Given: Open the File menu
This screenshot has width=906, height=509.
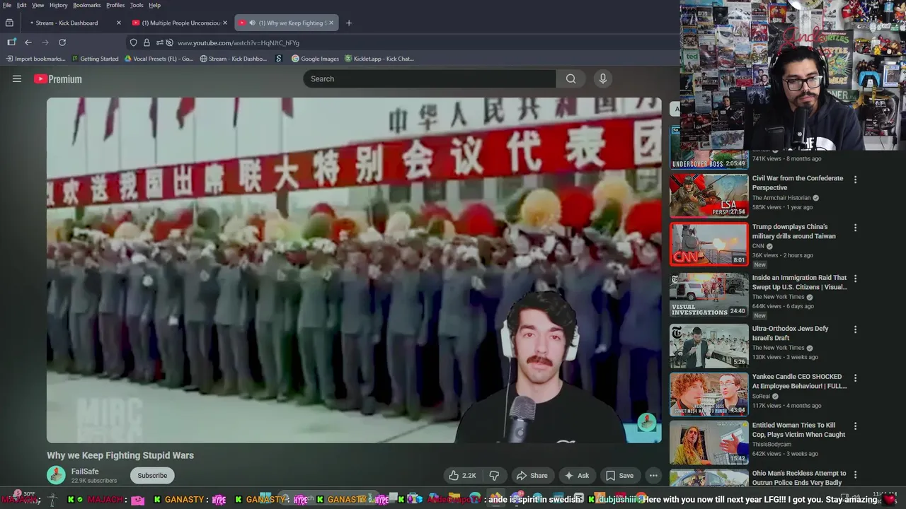Looking at the screenshot, I should click(x=7, y=5).
